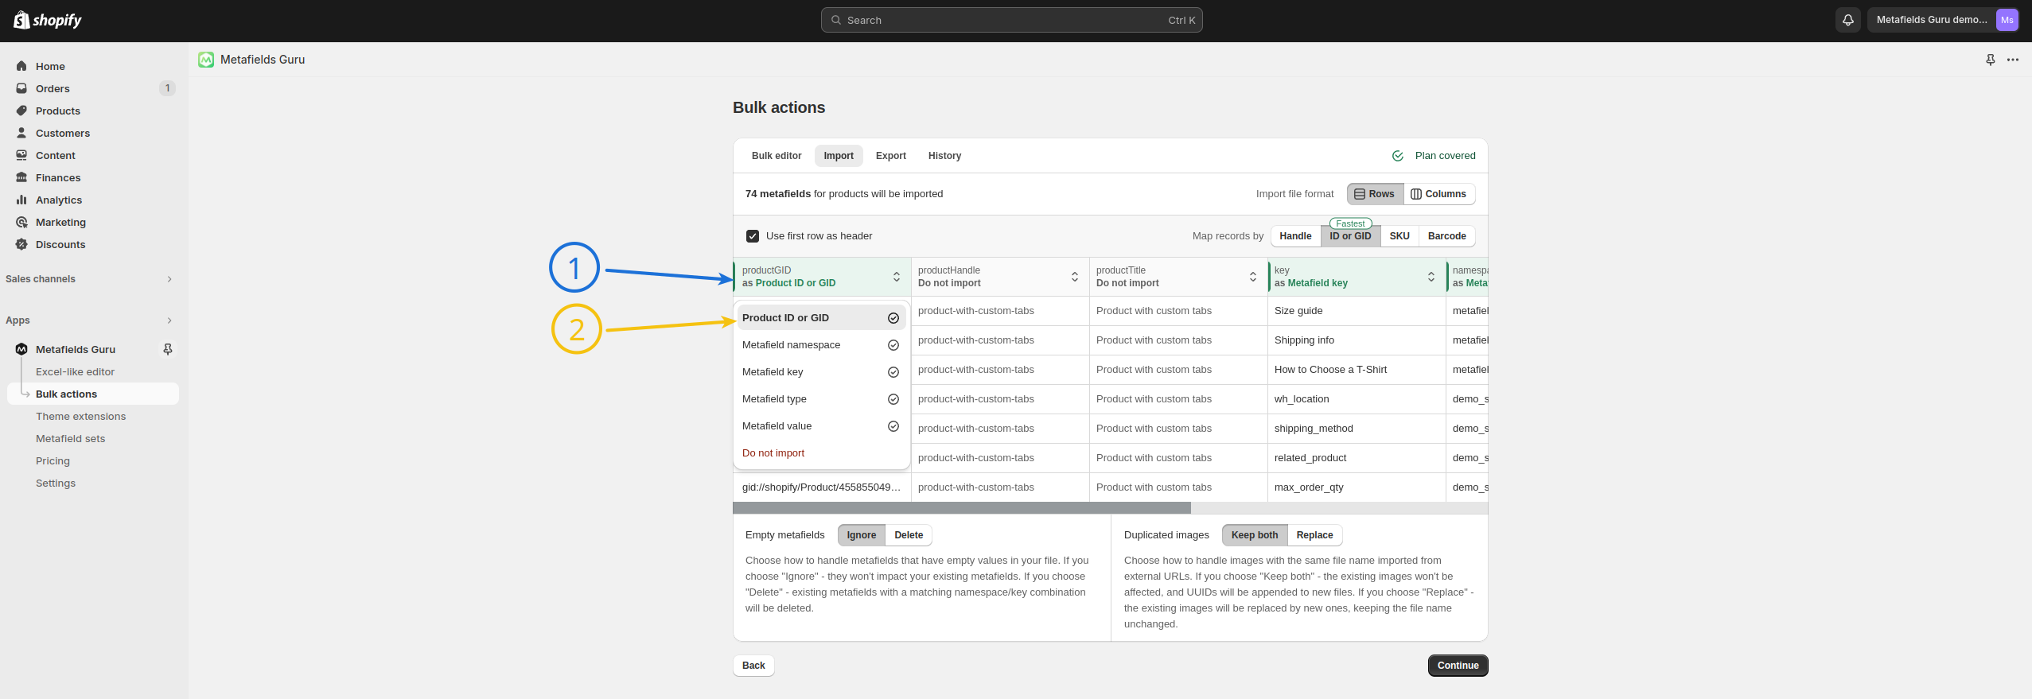Click the checkmark icon beside Metafield type
This screenshot has height=699, width=2032.
pyautogui.click(x=893, y=399)
